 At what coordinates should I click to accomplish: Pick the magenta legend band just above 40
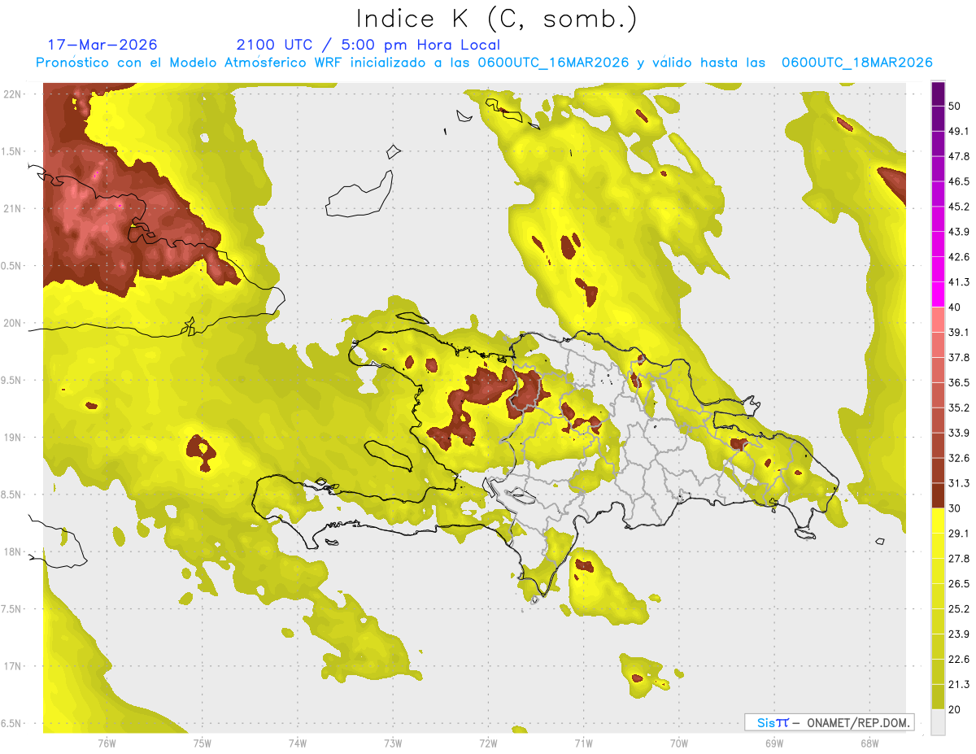pos(938,294)
